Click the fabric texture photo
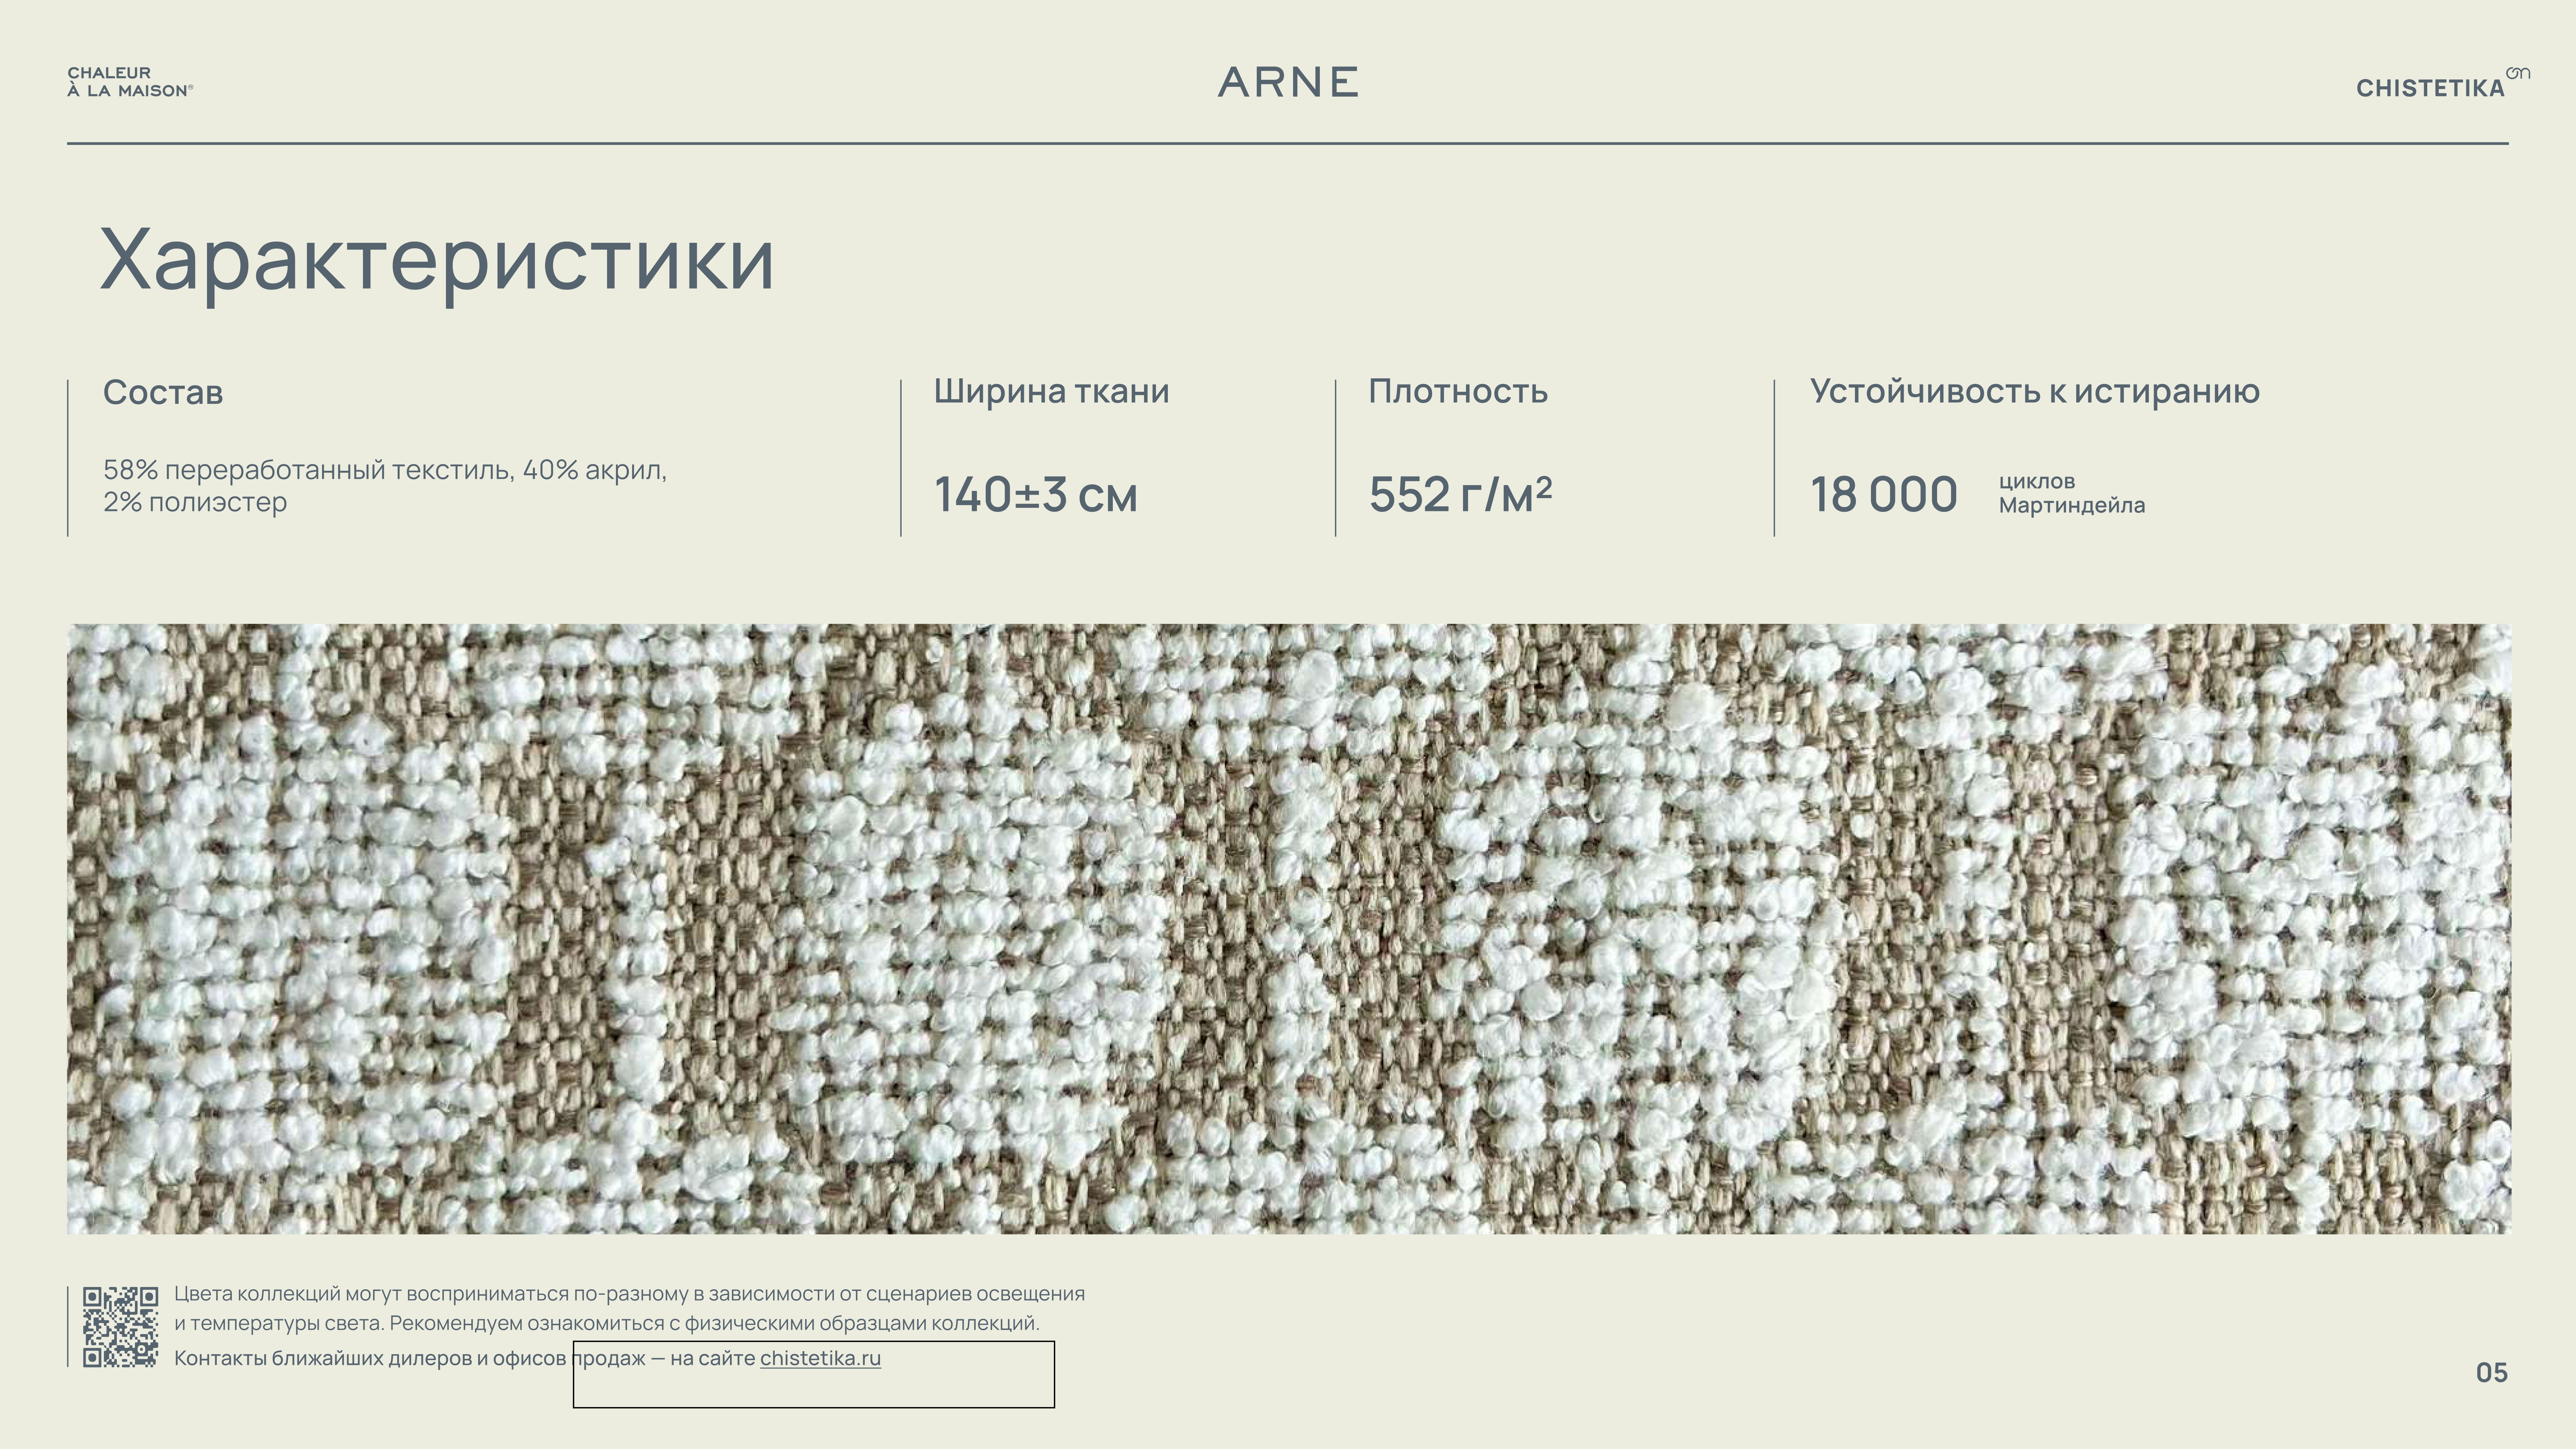 tap(1289, 929)
